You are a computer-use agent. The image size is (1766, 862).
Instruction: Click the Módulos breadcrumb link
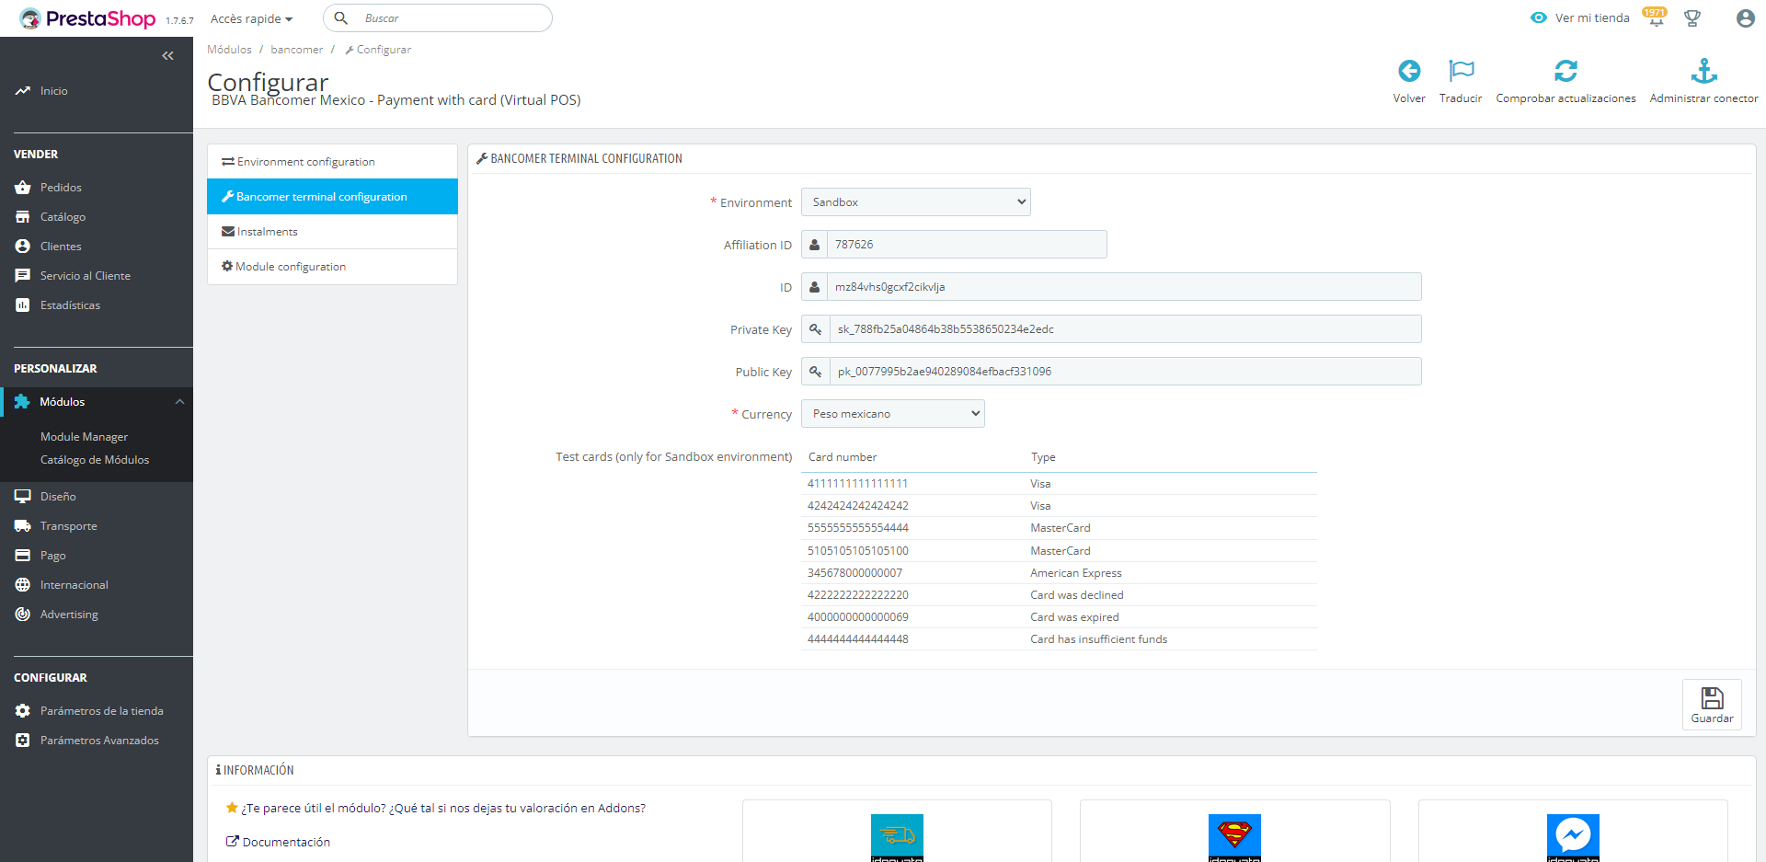[x=229, y=50]
